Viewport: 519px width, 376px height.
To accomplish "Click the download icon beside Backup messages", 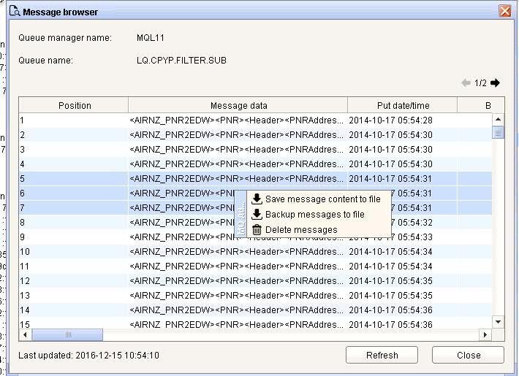I will click(x=257, y=215).
